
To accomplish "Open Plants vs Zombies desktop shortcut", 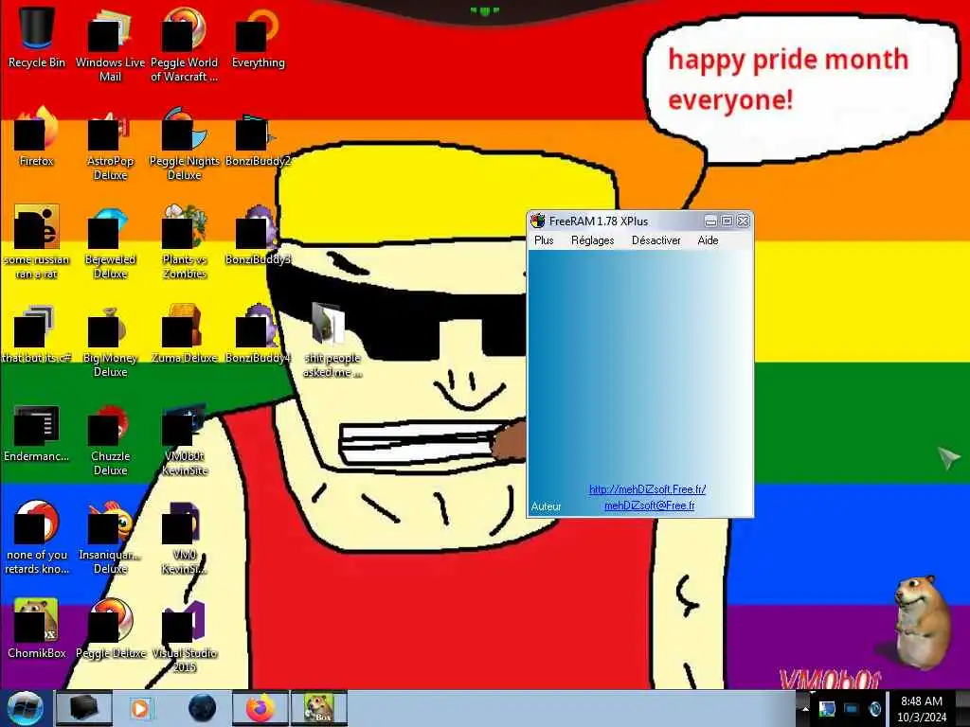I will (184, 241).
